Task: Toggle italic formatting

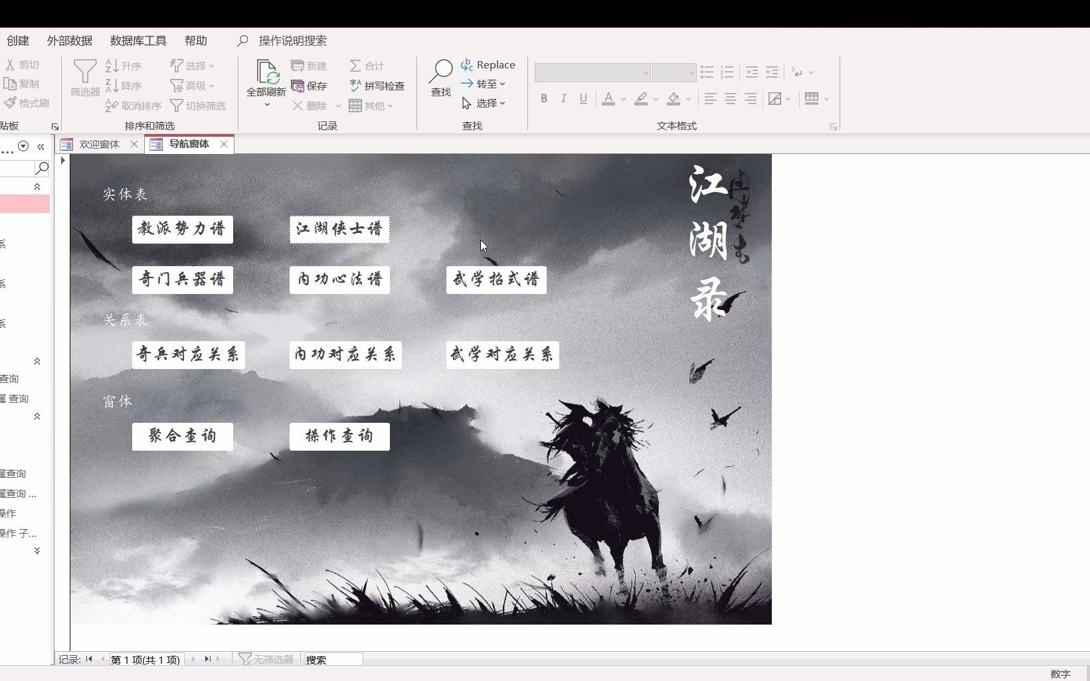Action: (x=563, y=98)
